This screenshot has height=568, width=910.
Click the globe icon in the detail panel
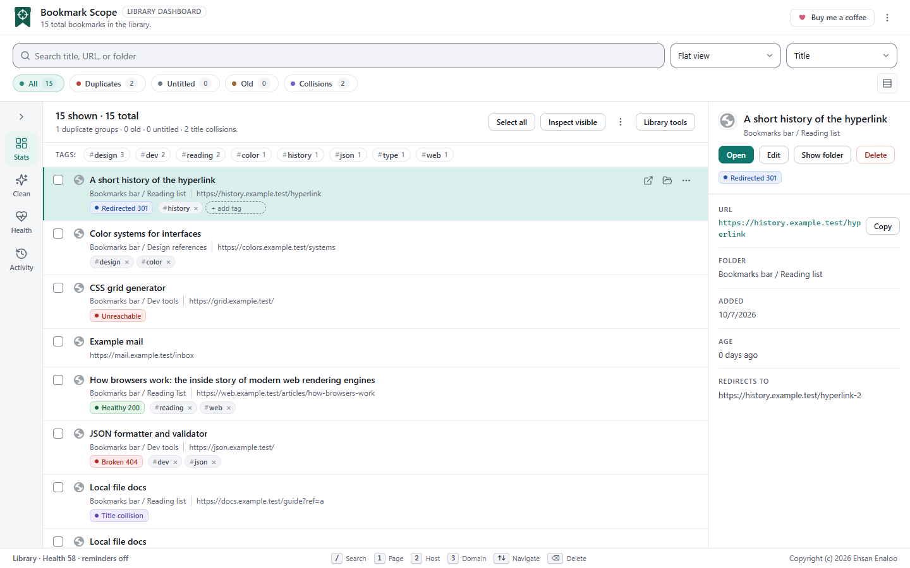pyautogui.click(x=727, y=121)
